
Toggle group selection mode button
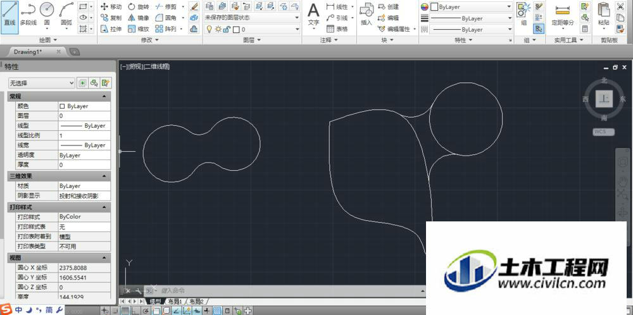pyautogui.click(x=539, y=28)
